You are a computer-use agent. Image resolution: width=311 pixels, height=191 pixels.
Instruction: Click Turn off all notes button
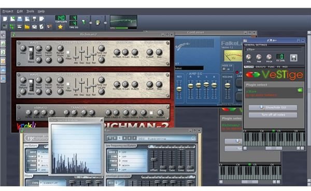click(273, 115)
